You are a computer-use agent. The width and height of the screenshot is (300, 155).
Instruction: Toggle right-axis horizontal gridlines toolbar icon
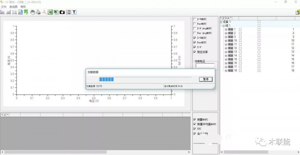tap(8, 12)
